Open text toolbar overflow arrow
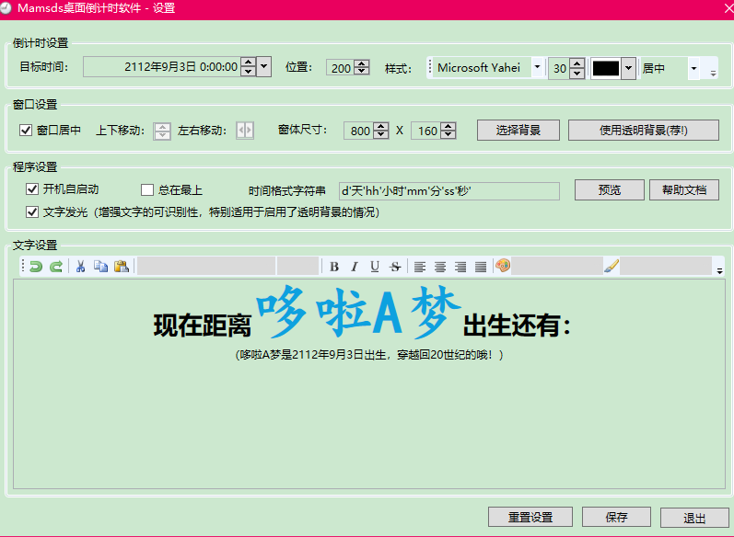 click(719, 271)
